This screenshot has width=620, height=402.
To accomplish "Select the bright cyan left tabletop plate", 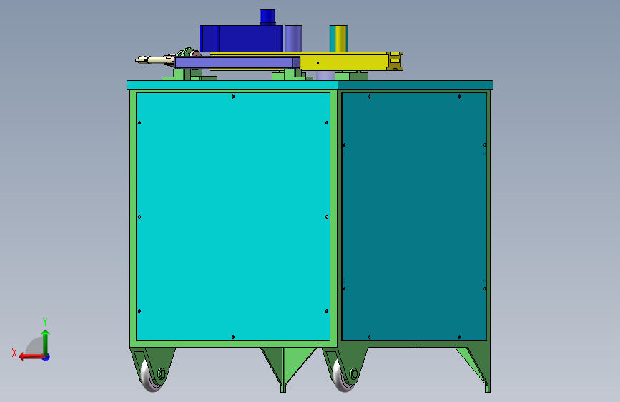I will click(232, 85).
